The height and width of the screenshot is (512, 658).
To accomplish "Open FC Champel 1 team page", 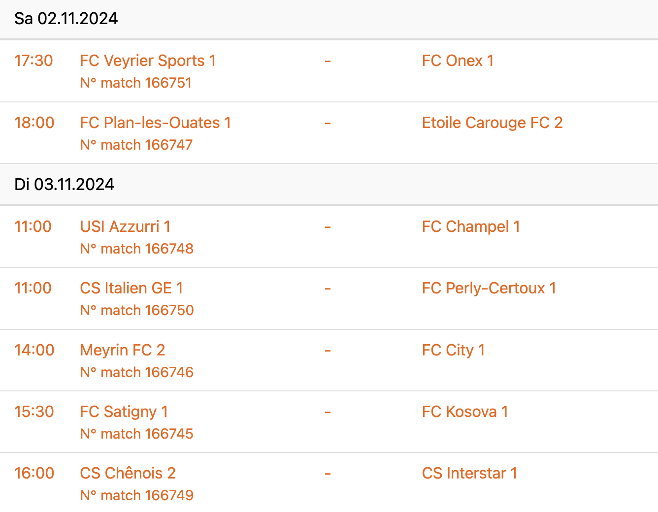I will (x=471, y=226).
